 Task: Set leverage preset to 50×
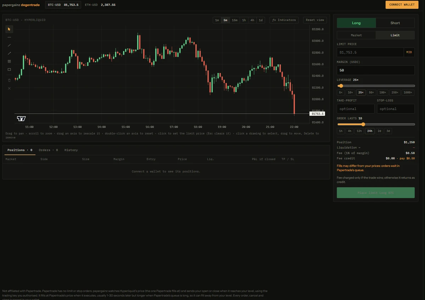tap(371, 93)
